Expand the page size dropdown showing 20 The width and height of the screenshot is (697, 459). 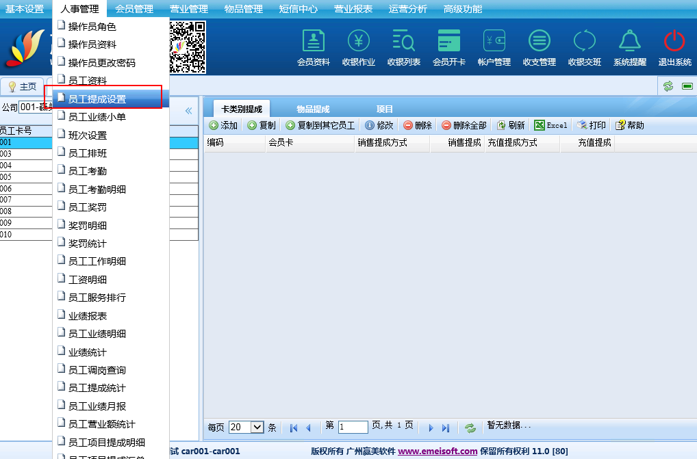257,427
